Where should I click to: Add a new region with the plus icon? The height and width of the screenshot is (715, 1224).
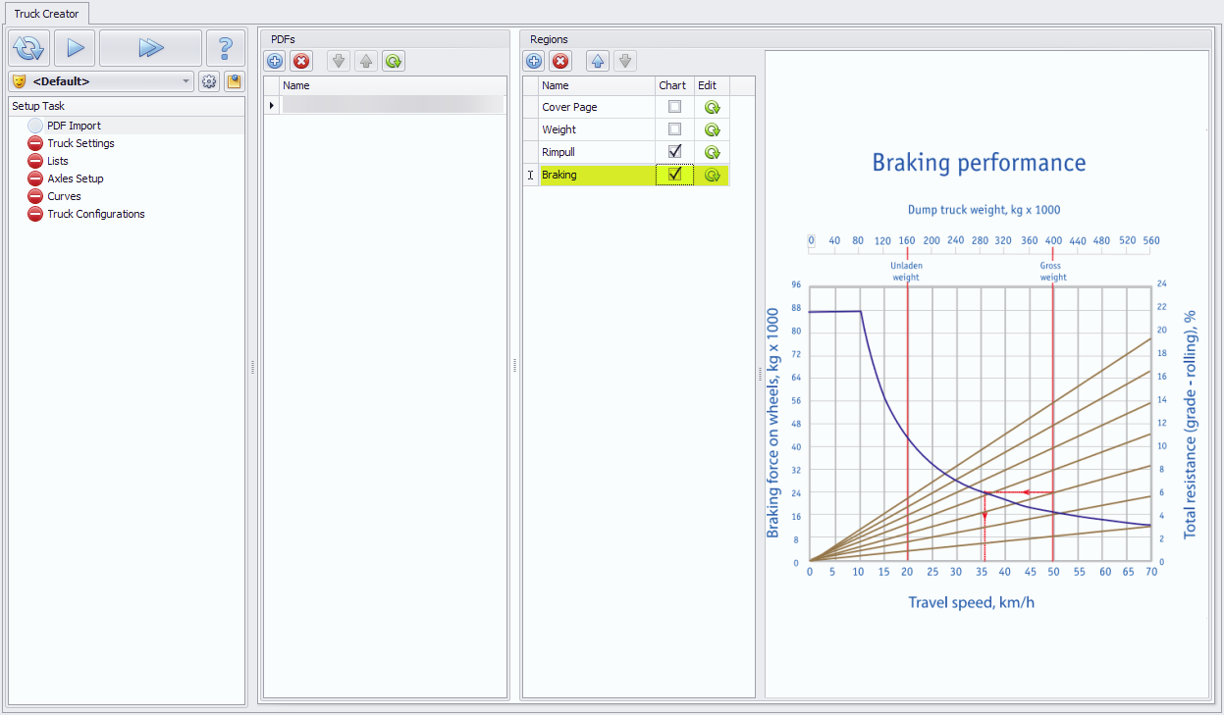click(x=534, y=61)
